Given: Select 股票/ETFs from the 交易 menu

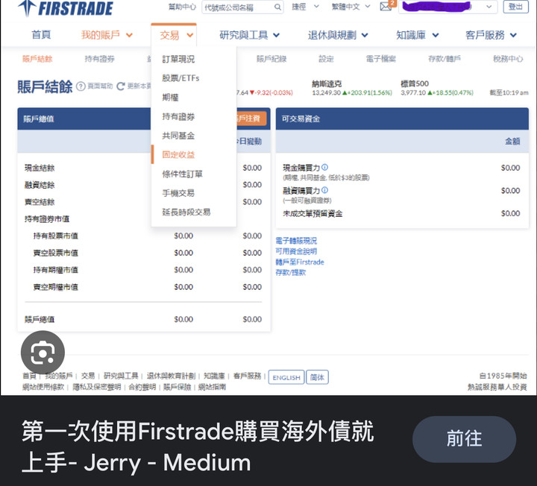Looking at the screenshot, I should pos(180,78).
